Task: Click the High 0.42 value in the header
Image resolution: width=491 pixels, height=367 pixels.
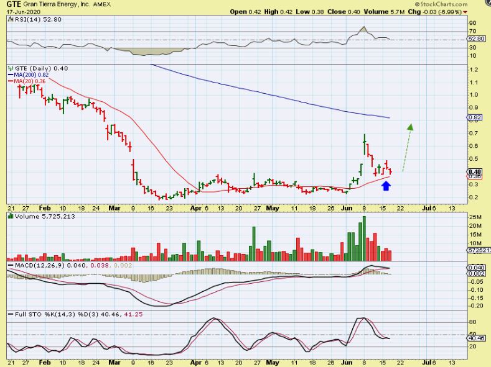Action: tap(278, 12)
